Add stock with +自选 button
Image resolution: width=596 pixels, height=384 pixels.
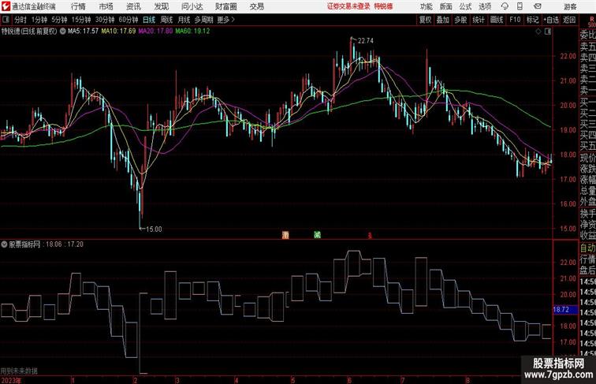pos(551,20)
